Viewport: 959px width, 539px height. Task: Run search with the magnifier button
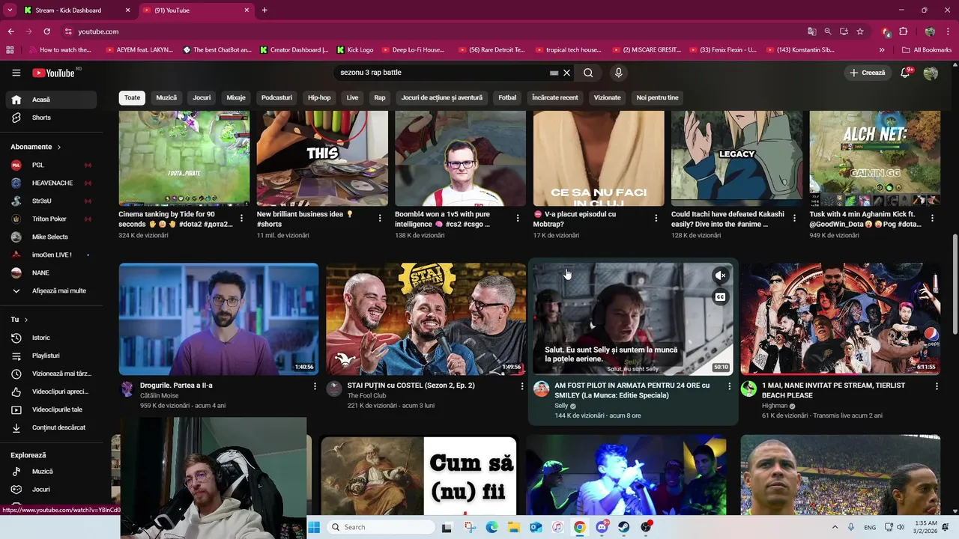pyautogui.click(x=588, y=73)
